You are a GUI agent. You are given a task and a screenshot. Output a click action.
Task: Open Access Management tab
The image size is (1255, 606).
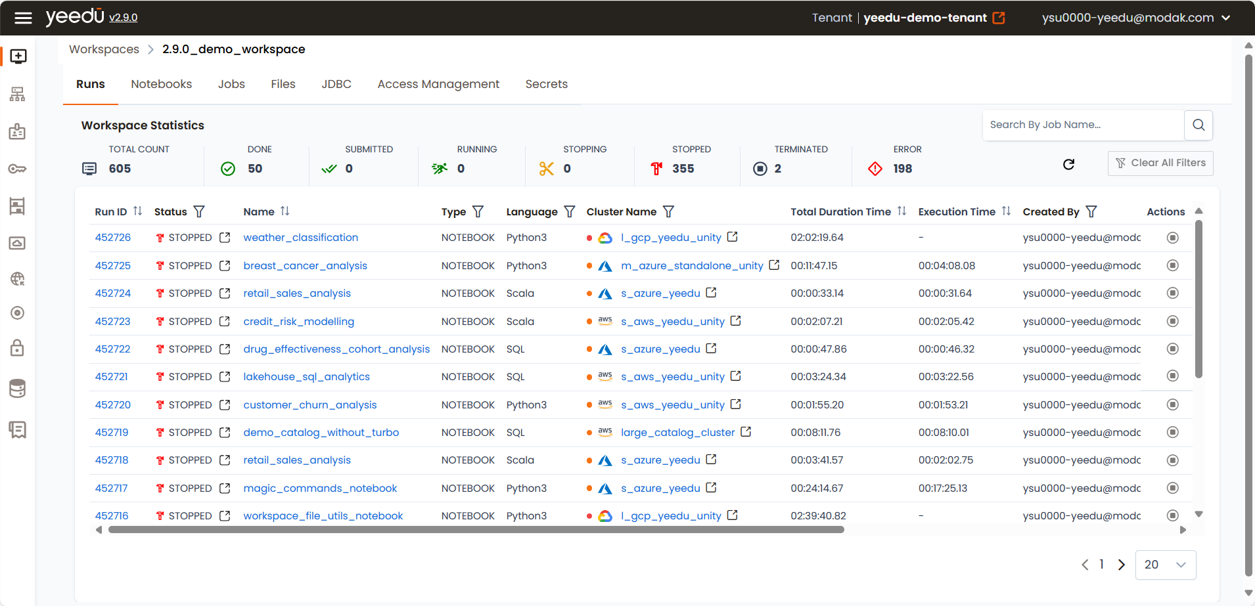[438, 84]
